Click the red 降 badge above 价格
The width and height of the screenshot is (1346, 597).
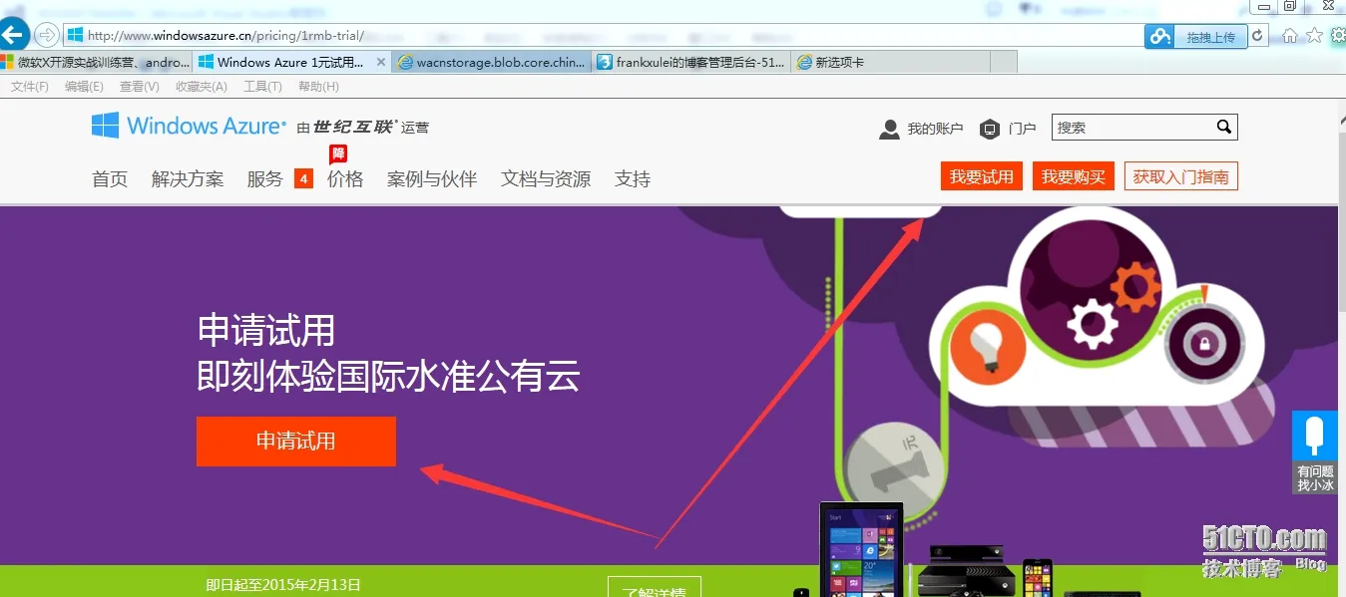338,154
